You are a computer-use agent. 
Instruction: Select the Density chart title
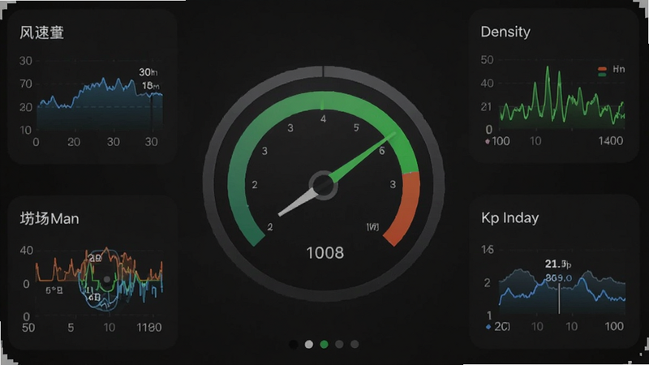pyautogui.click(x=505, y=32)
